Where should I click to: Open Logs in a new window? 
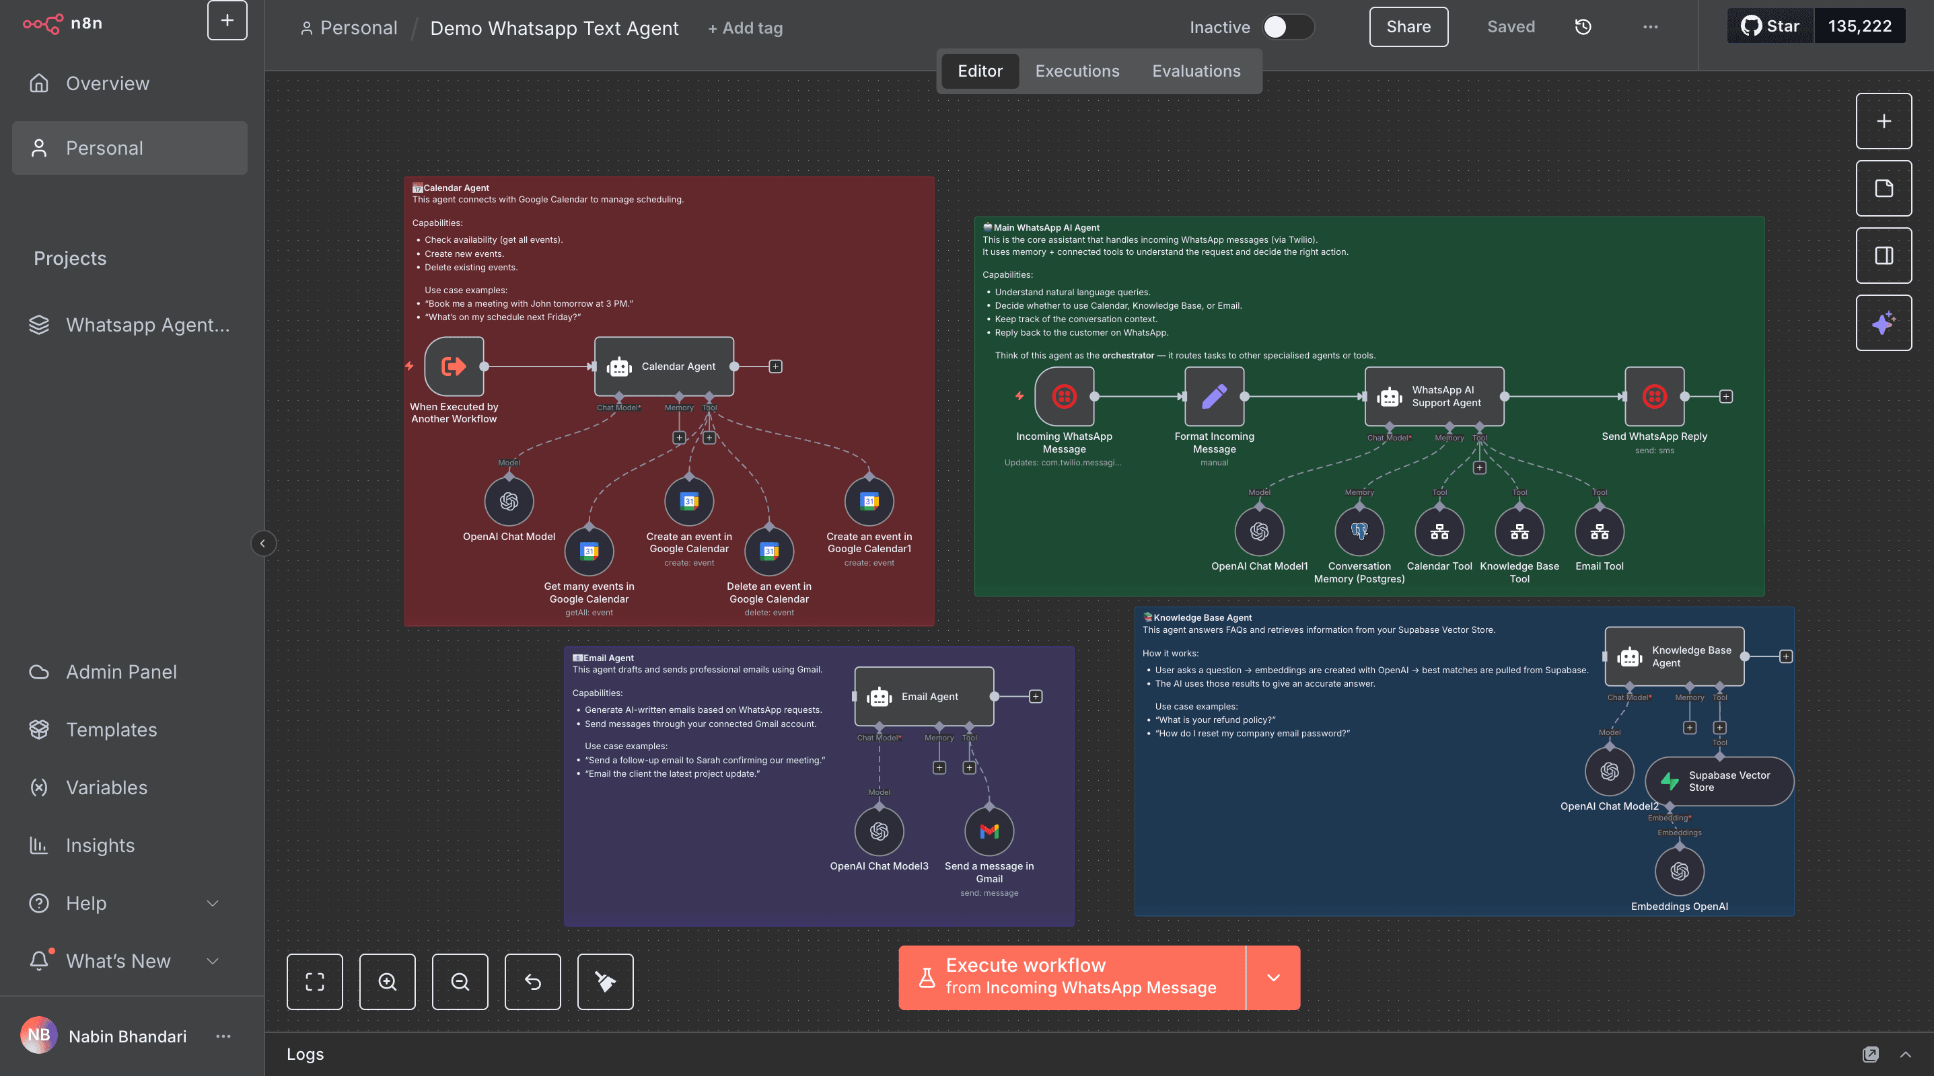pos(1870,1054)
